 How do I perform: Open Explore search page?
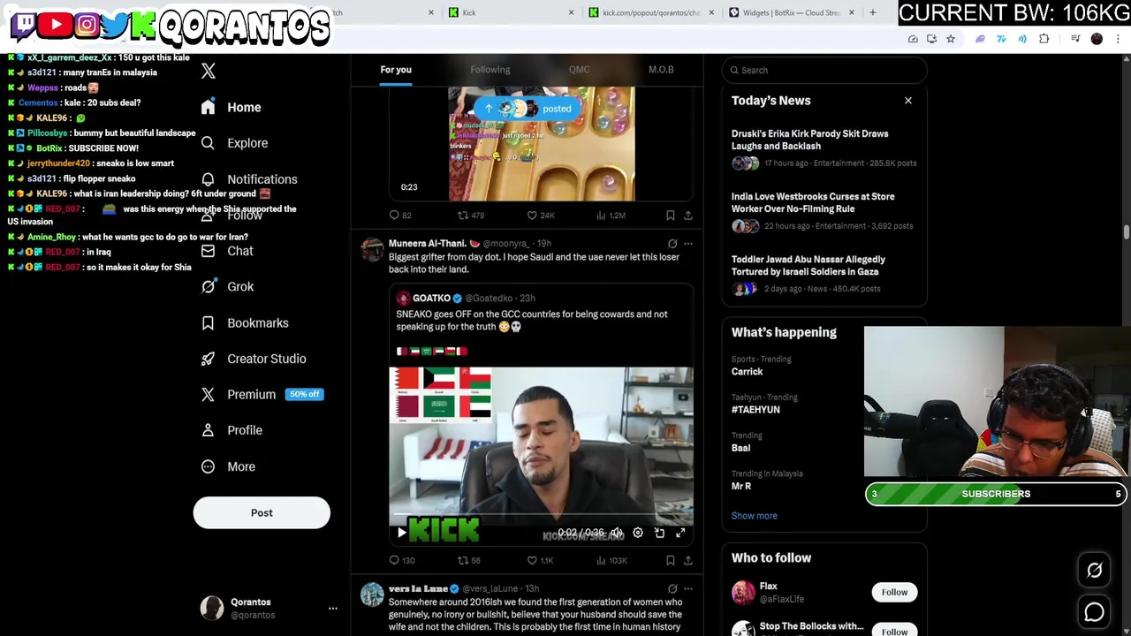click(233, 143)
